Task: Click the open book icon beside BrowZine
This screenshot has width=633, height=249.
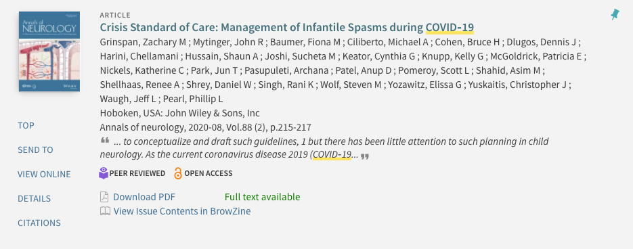Action: (105, 211)
